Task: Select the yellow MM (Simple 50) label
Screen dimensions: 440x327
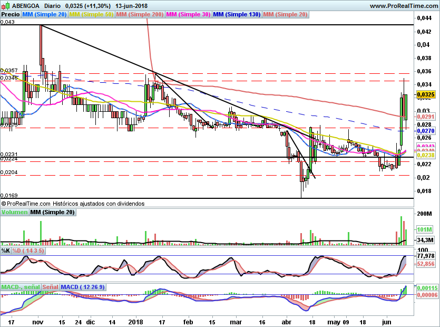Action: (x=91, y=14)
